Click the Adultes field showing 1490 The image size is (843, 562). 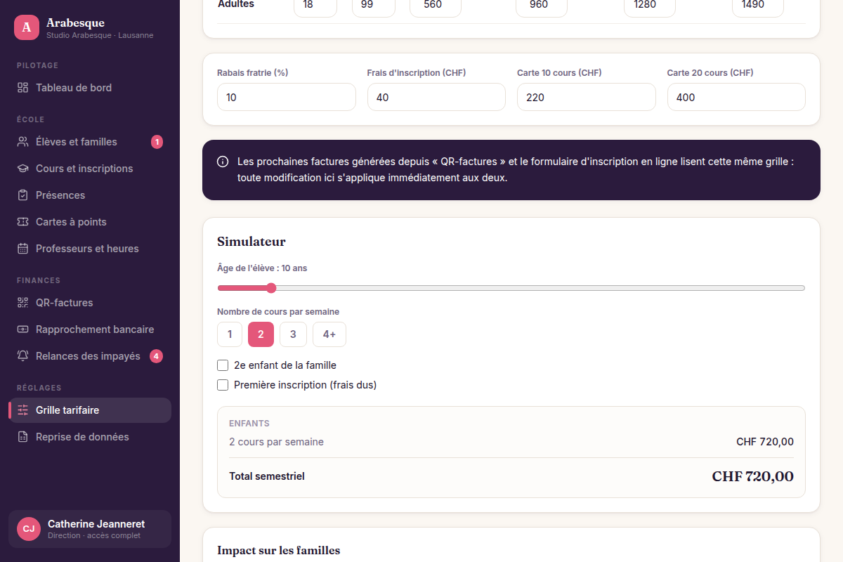pos(758,7)
